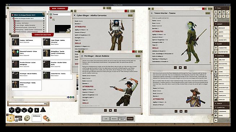Image resolution: width=236 pixels, height=132 pixels.
Task: Click the Record button
Action: (x=114, y=119)
